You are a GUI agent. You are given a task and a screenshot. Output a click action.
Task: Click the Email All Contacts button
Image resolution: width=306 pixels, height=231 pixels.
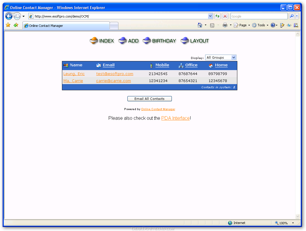pyautogui.click(x=149, y=99)
